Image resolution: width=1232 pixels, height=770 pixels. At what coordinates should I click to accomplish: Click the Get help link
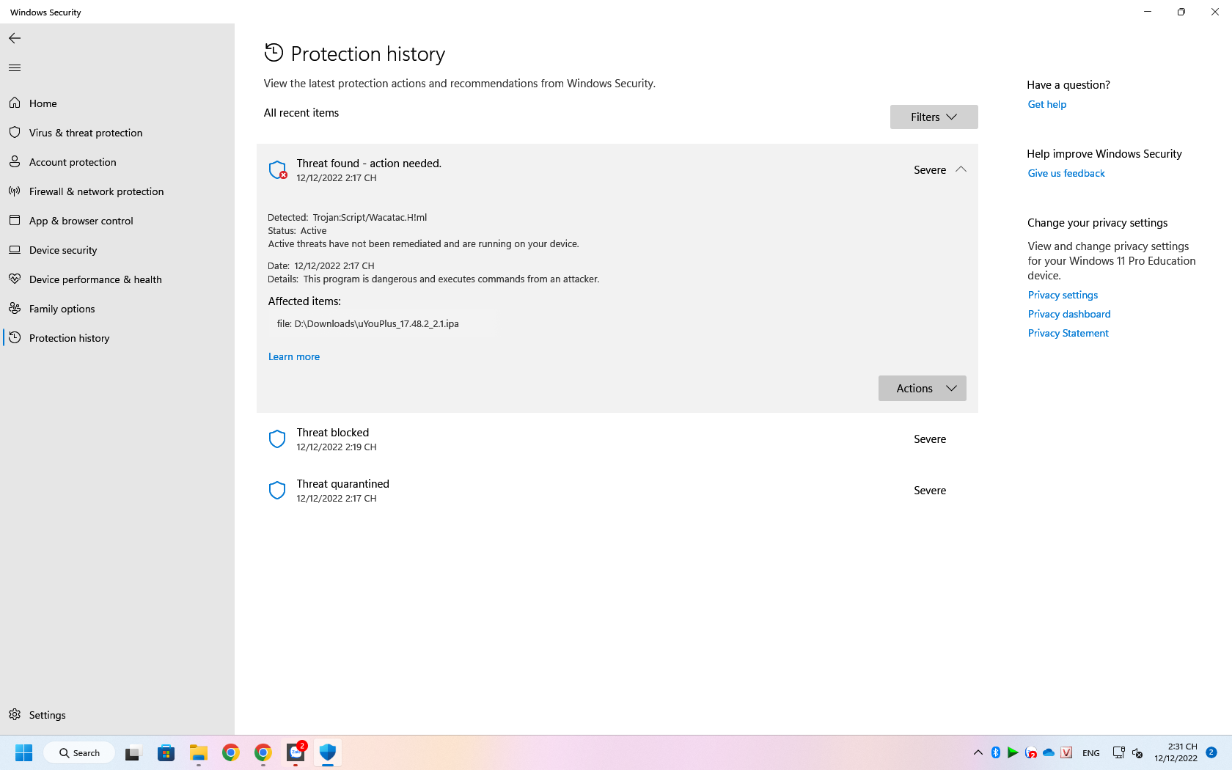[1046, 105]
